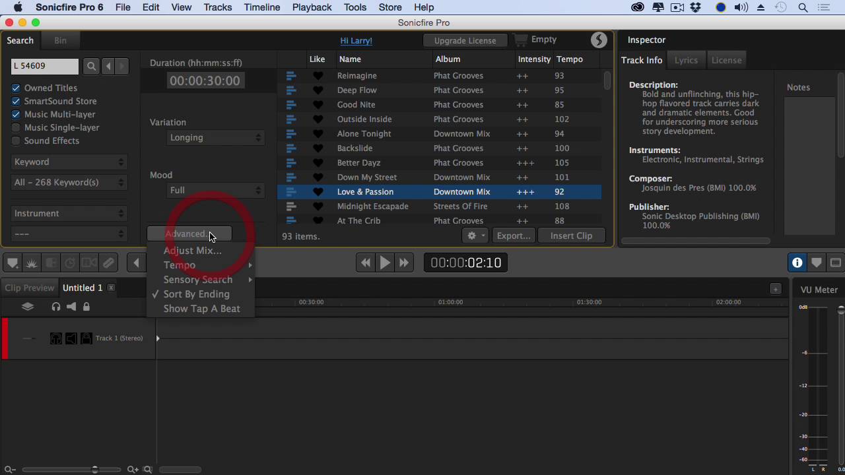Click the Hi Larry! link
The height and width of the screenshot is (475, 845).
356,40
